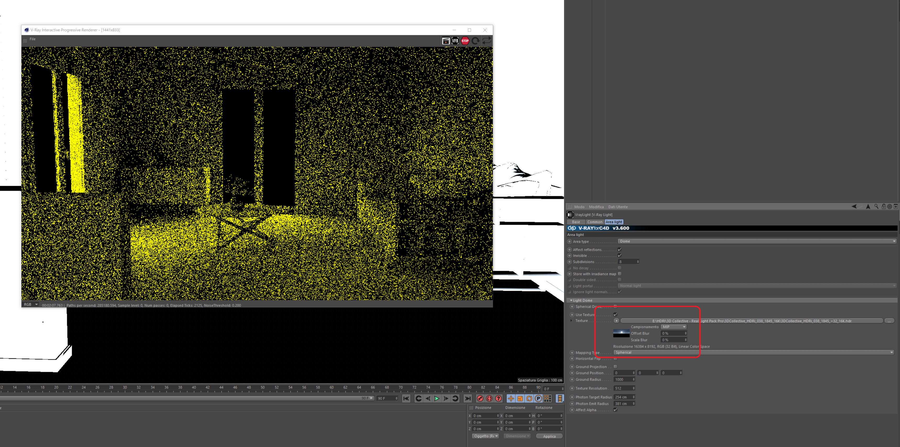Enable Store with irradiance map

point(619,274)
